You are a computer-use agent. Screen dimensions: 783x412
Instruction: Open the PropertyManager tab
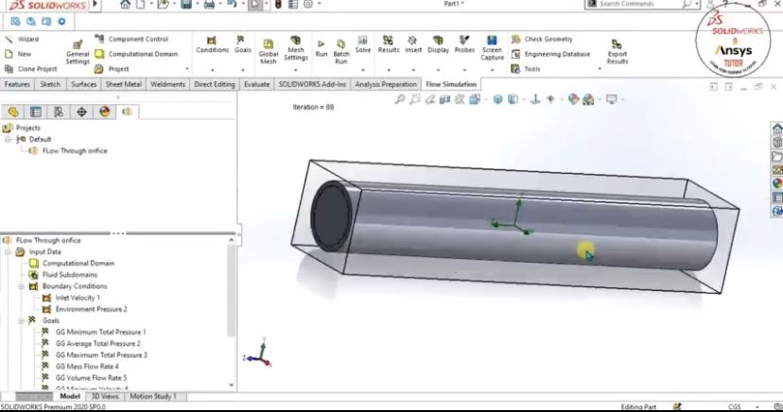[x=36, y=112]
